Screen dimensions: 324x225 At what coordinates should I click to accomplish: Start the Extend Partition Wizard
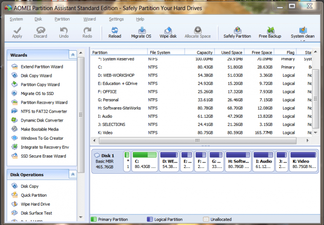[x=38, y=67]
